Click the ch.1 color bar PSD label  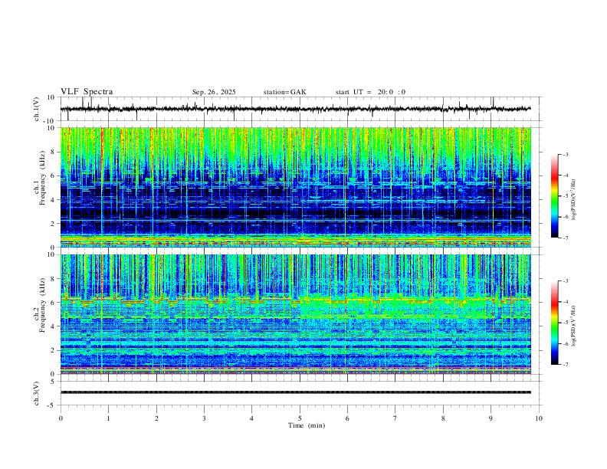(574, 200)
